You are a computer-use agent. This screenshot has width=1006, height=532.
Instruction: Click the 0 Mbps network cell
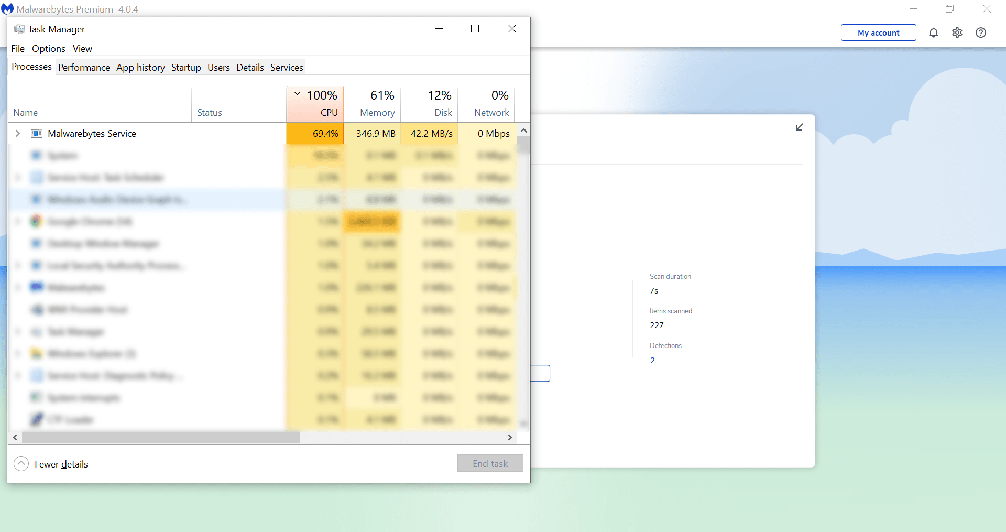pyautogui.click(x=487, y=133)
